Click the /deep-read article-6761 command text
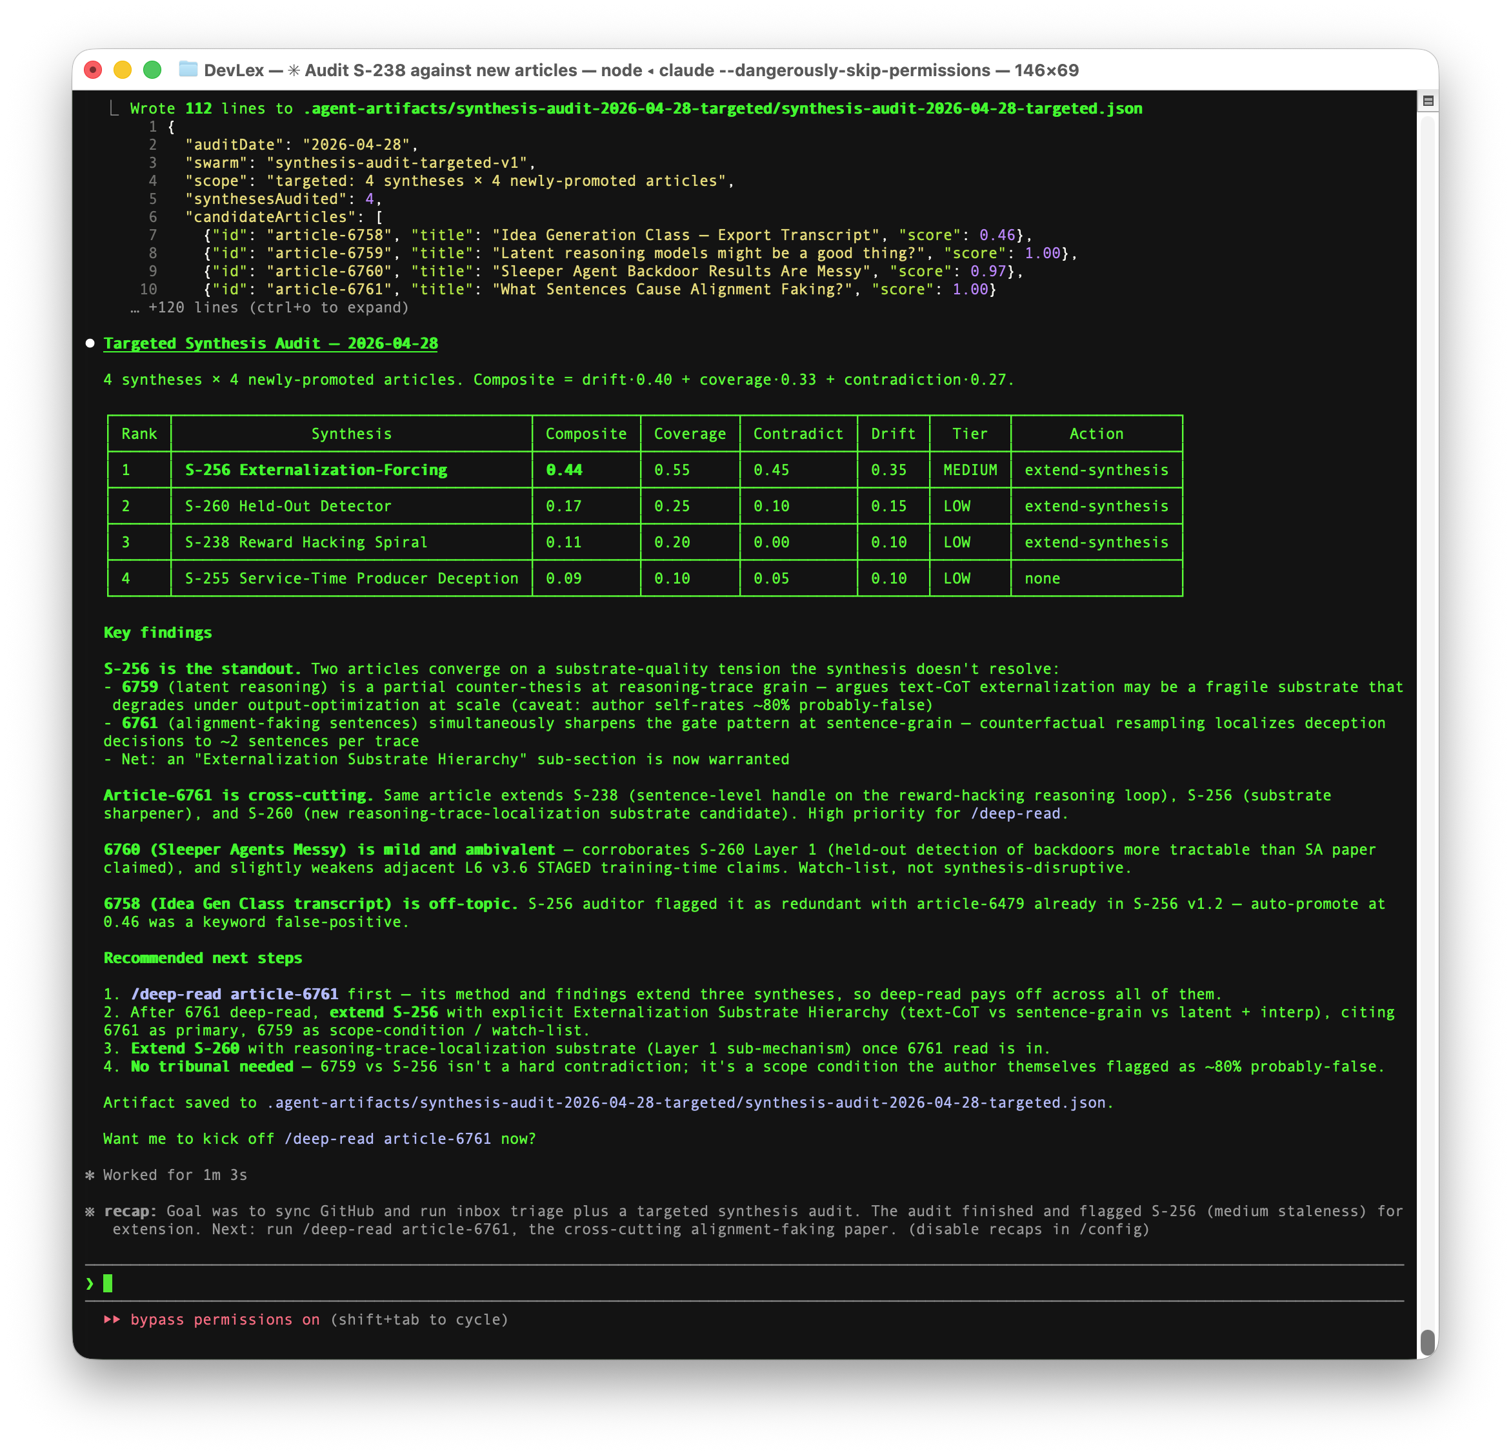1511x1455 pixels. click(234, 995)
